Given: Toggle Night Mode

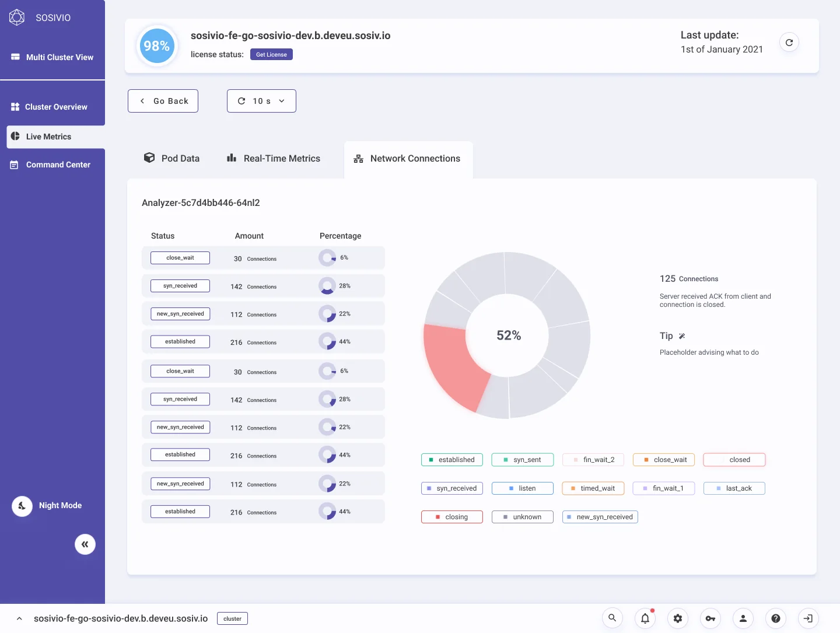Looking at the screenshot, I should (x=22, y=506).
